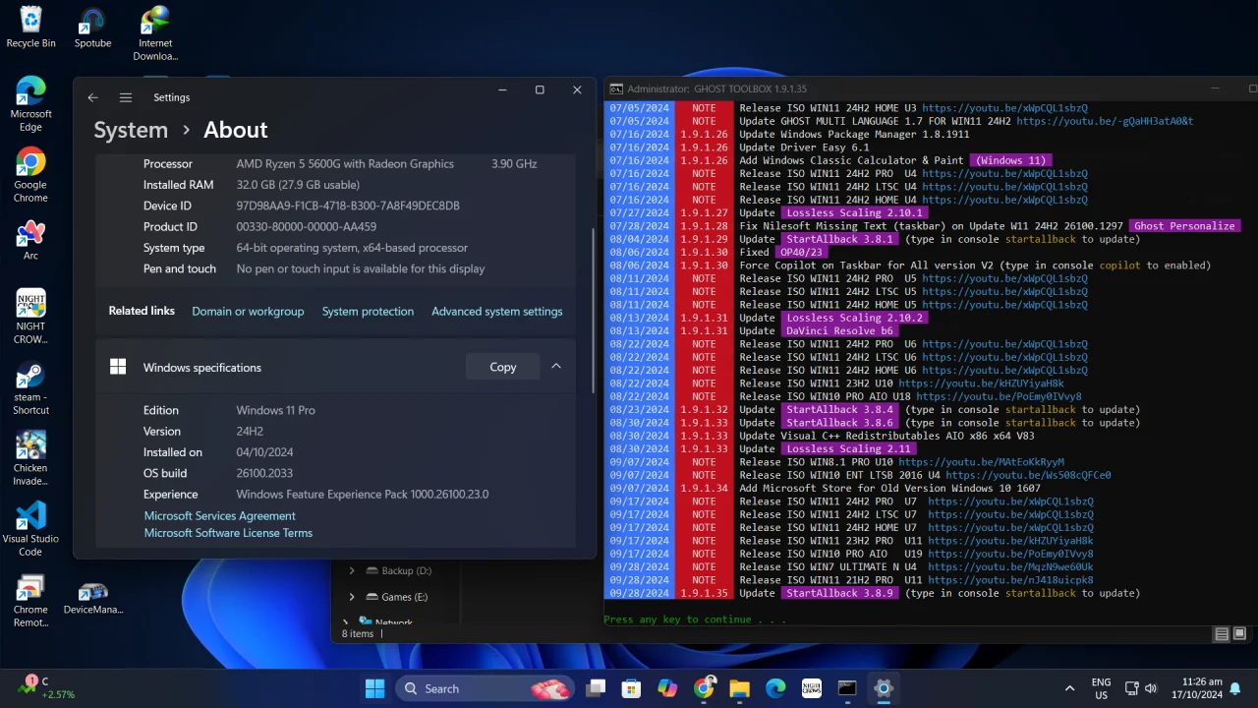Open Copilot icon in taskbar
1258x708 pixels.
[667, 688]
